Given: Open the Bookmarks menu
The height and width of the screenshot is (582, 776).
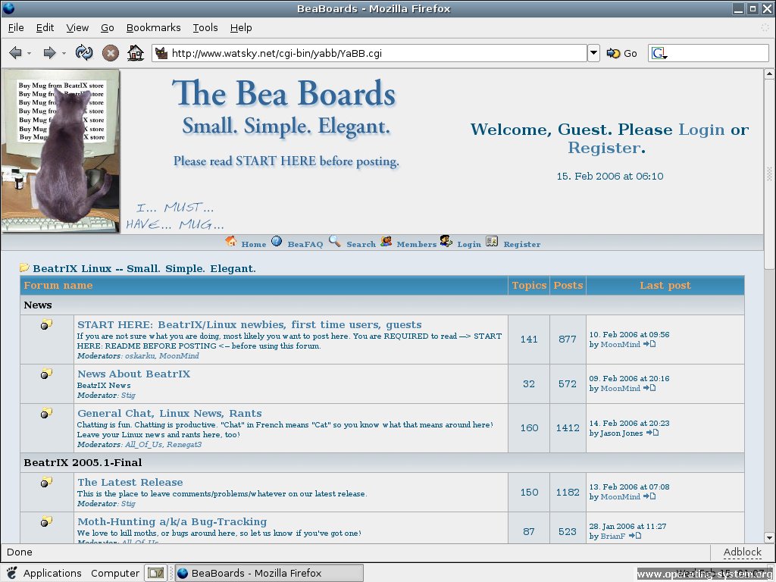Looking at the screenshot, I should pos(153,28).
